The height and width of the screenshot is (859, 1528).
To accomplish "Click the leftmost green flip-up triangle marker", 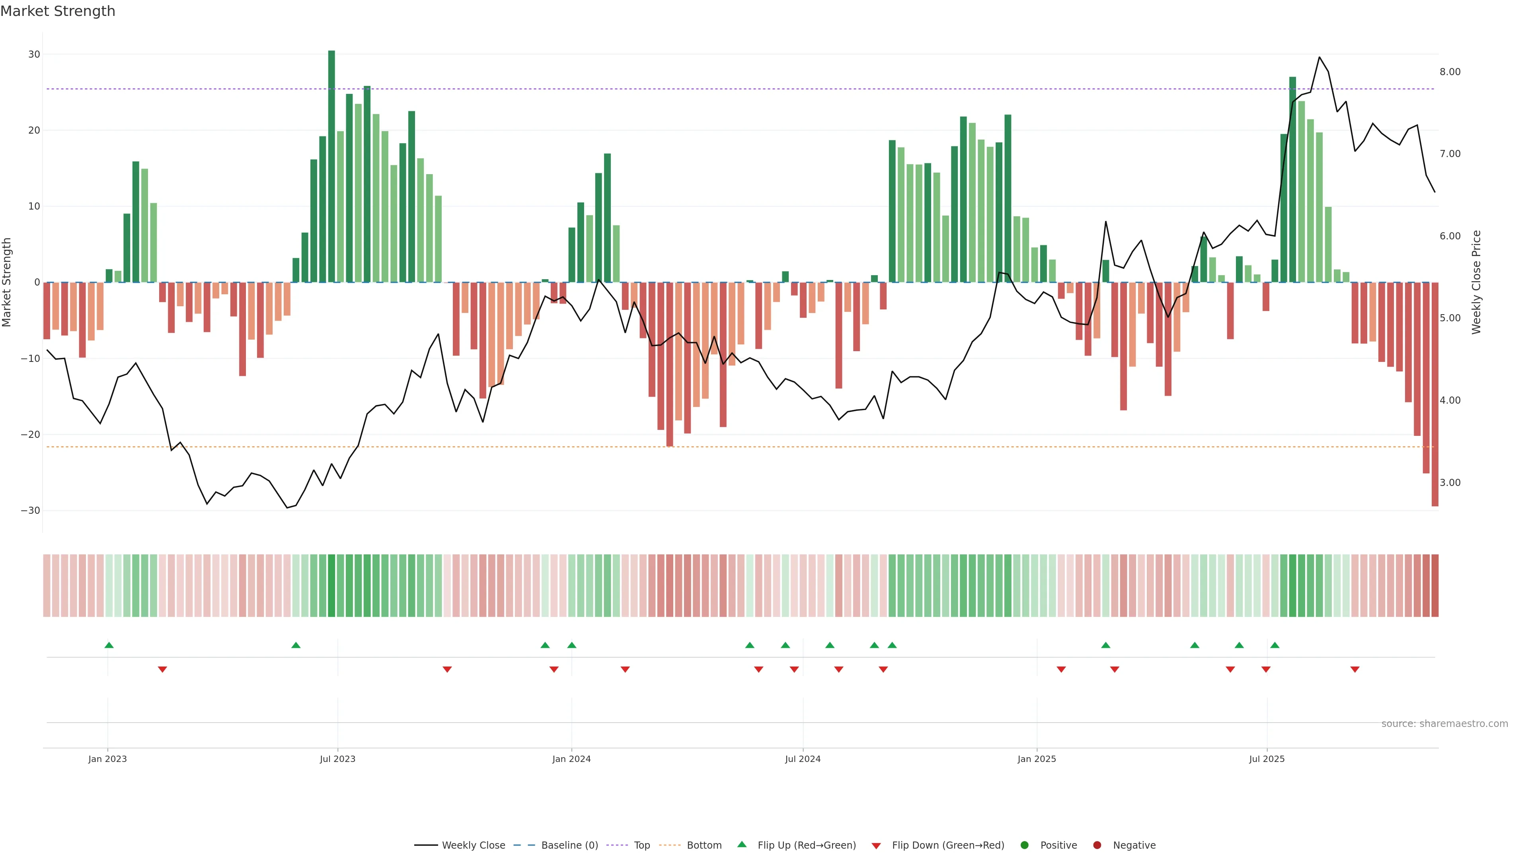I will pyautogui.click(x=109, y=645).
